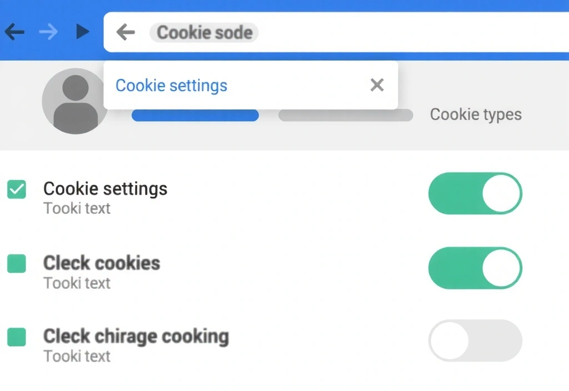Screen dimensions: 569x391
Task: Click the green square beside Cleck cookies
Action: coord(16,264)
